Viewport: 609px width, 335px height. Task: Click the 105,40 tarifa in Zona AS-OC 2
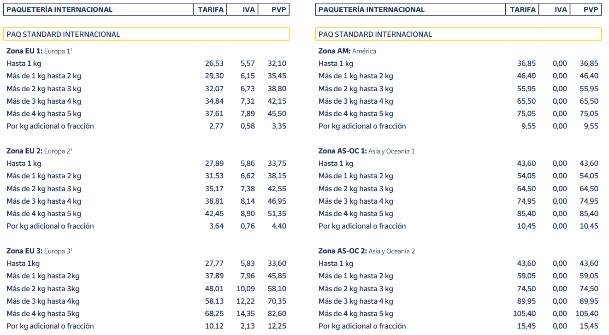point(524,314)
